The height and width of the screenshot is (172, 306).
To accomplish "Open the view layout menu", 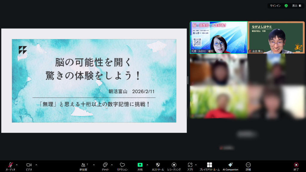I will (x=296, y=6).
